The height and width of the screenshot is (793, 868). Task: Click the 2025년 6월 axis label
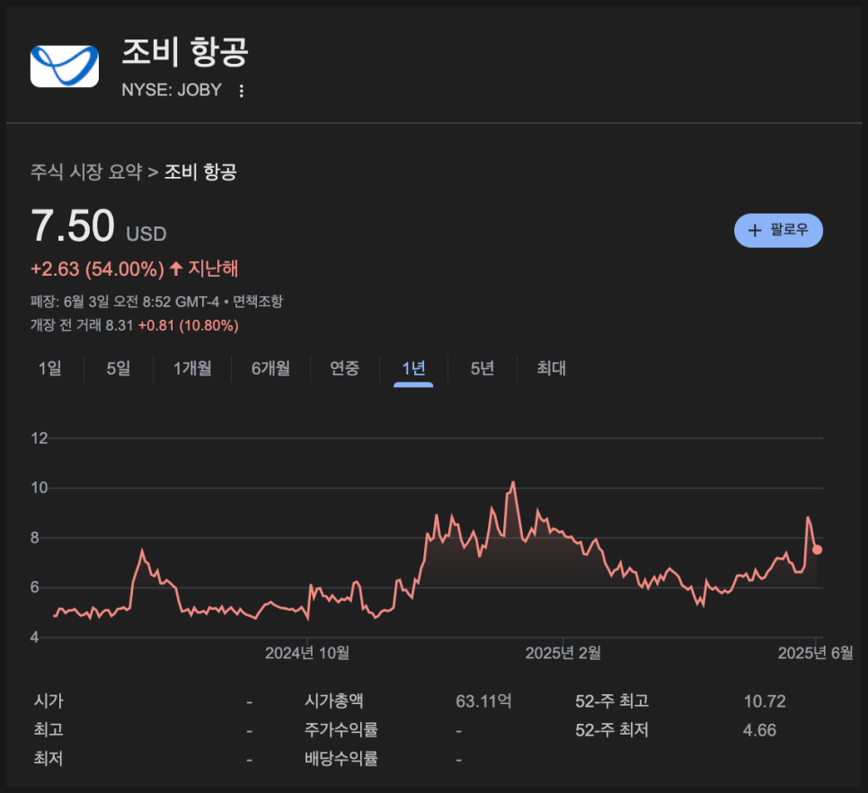(815, 653)
